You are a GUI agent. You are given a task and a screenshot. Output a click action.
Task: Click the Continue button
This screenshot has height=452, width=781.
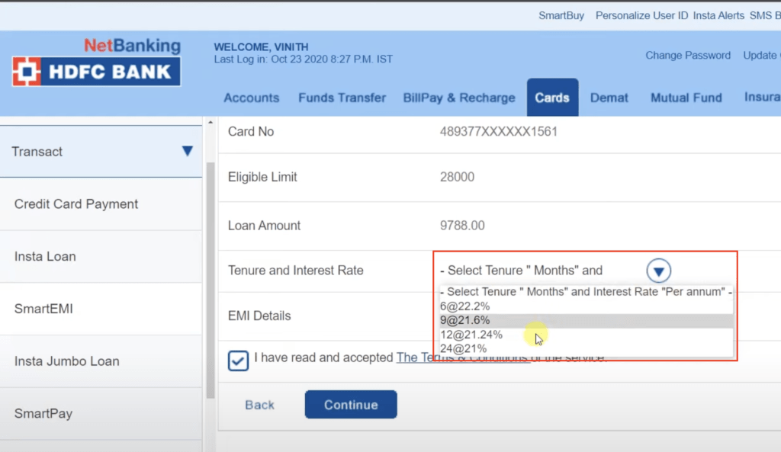[351, 405]
